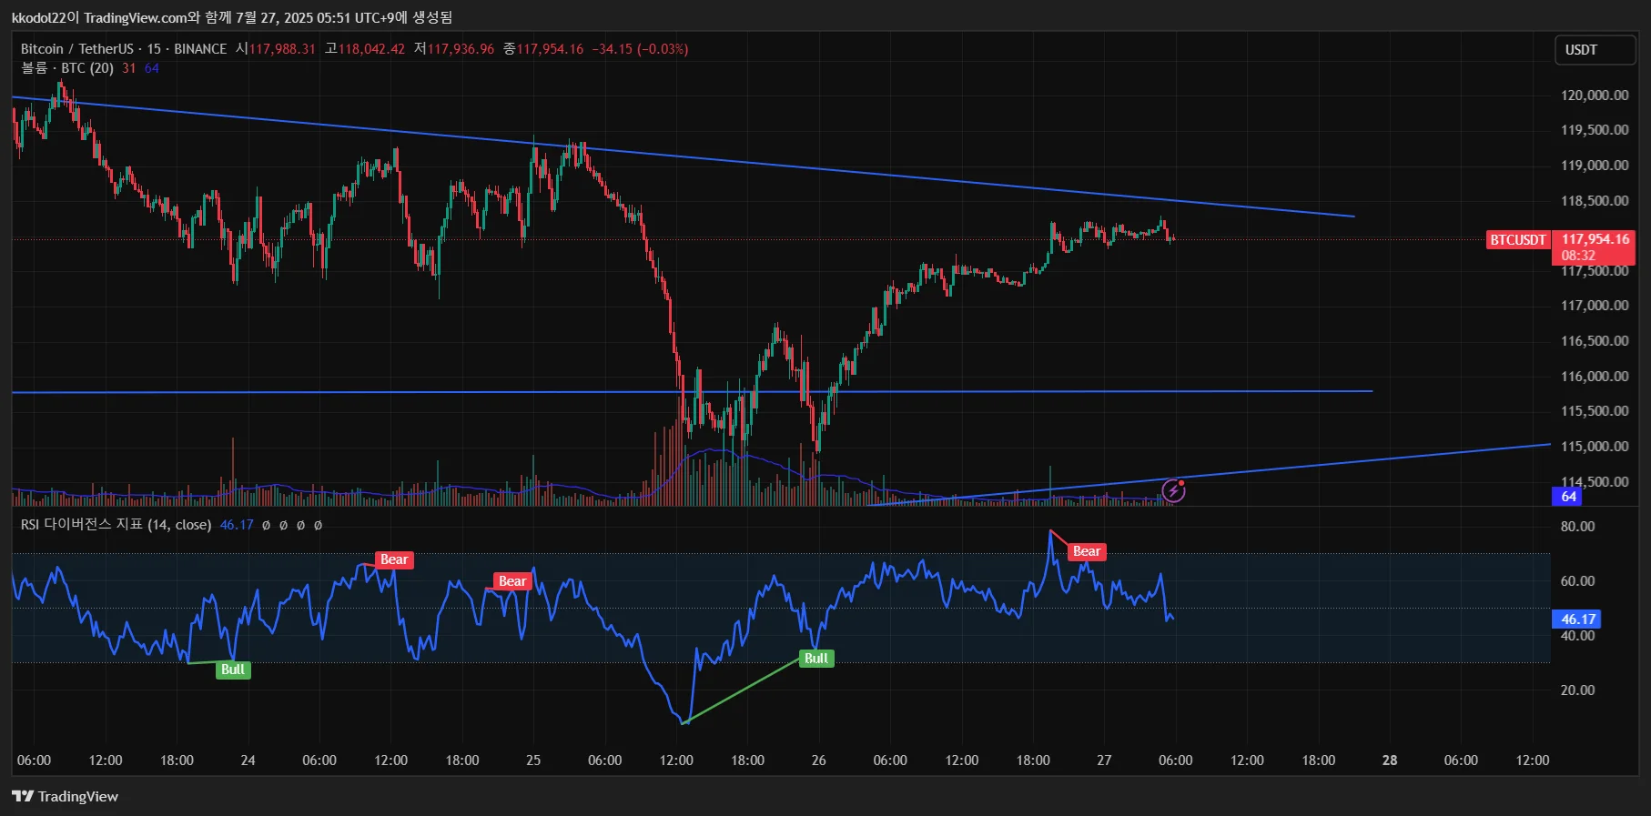Viewport: 1651px width, 816px height.
Task: Click the TradingView logo
Action: pos(66,796)
